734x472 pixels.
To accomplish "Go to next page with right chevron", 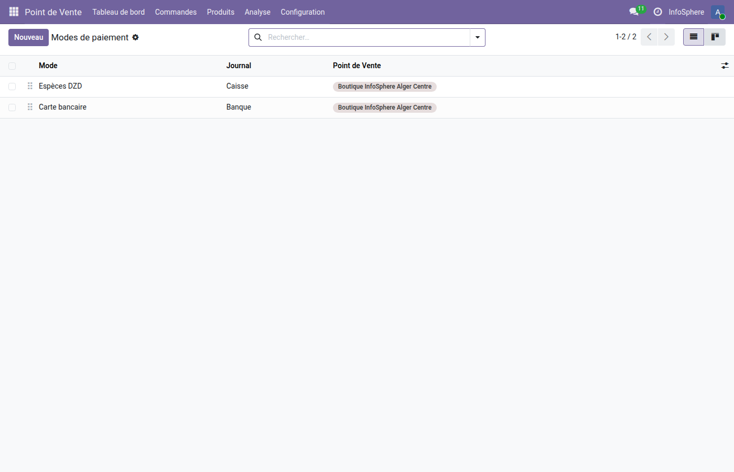I will pos(666,37).
